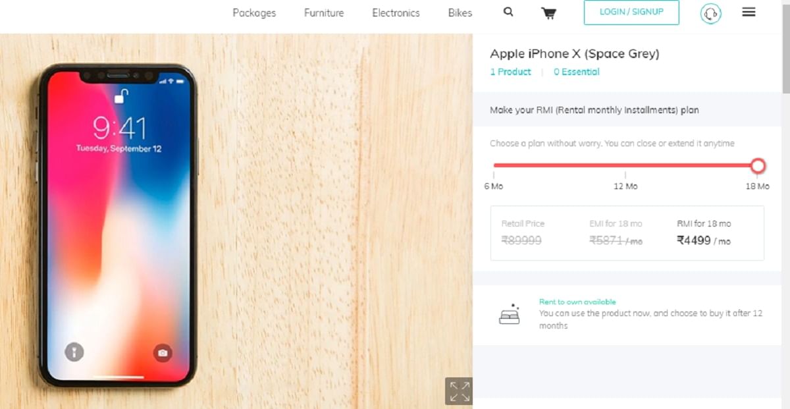
Task: Open the hamburger navigation menu
Action: point(749,11)
